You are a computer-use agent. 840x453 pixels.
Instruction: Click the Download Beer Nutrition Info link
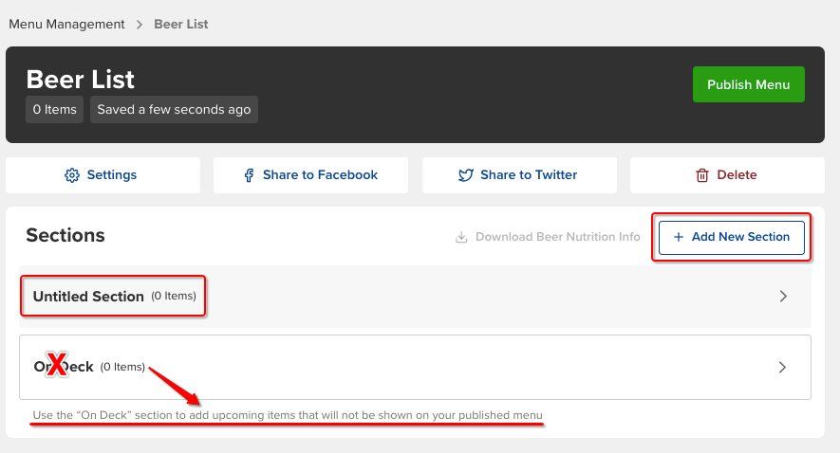[557, 237]
